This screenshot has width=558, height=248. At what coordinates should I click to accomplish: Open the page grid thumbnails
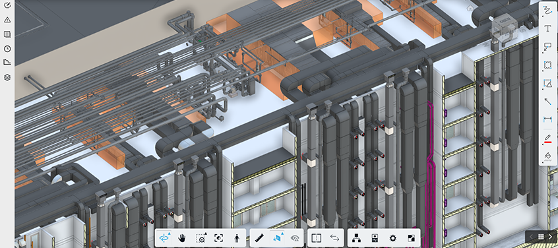tap(541, 237)
